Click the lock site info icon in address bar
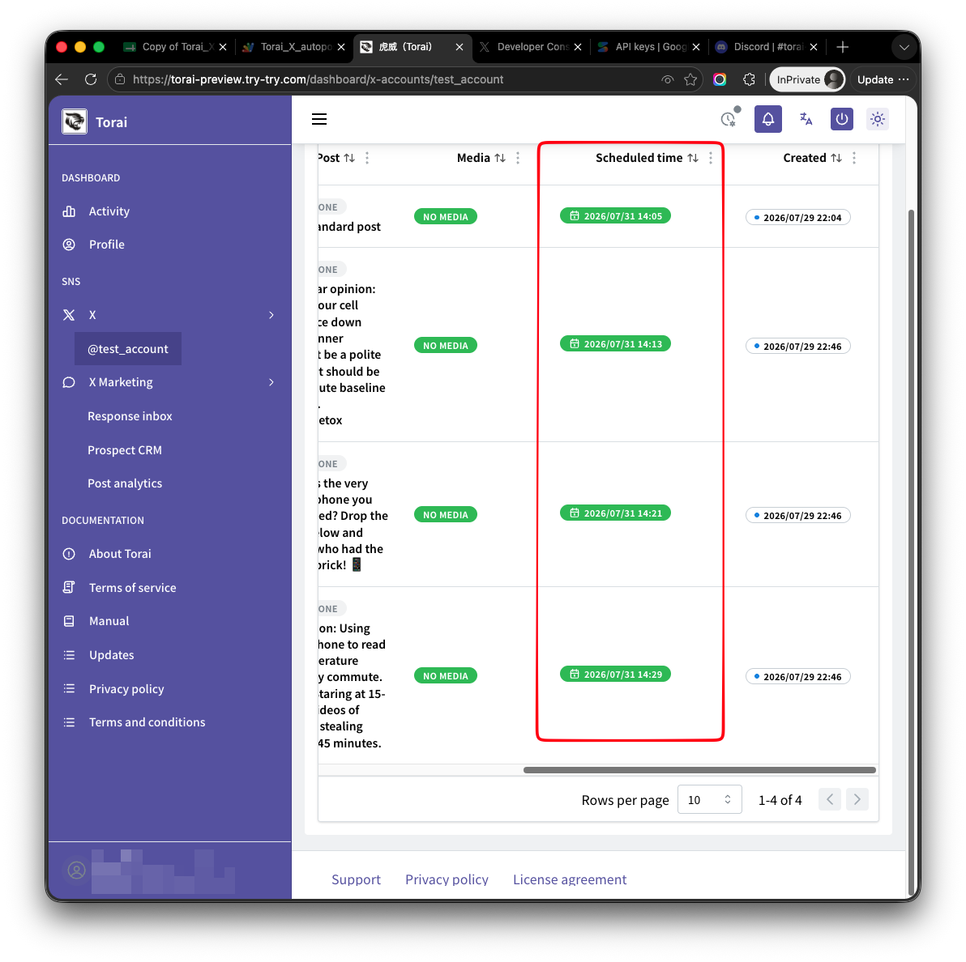This screenshot has width=966, height=962. (x=120, y=79)
